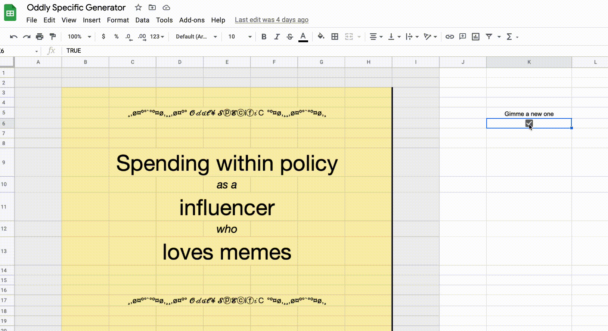Click the Oddly Specific Generator title

point(76,7)
